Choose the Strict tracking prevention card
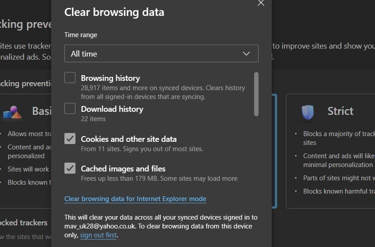 pos(330,150)
